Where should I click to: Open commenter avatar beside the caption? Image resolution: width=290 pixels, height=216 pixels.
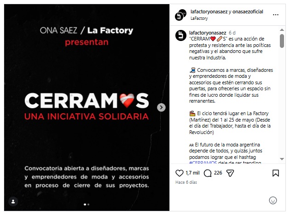pyautogui.click(x=181, y=35)
